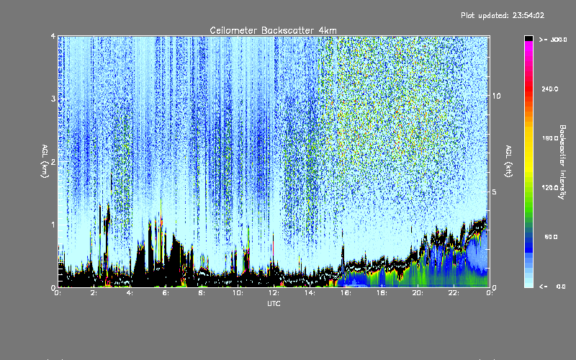The height and width of the screenshot is (360, 576).
Task: Click the '<= 0.0' colorbar minimum label
Action: point(552,287)
